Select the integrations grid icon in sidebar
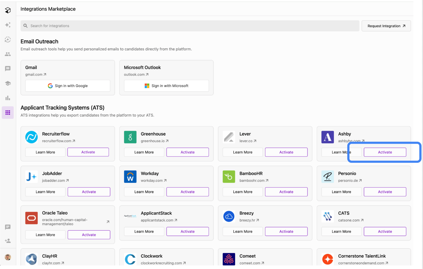This screenshot has height=269, width=423. tap(8, 113)
